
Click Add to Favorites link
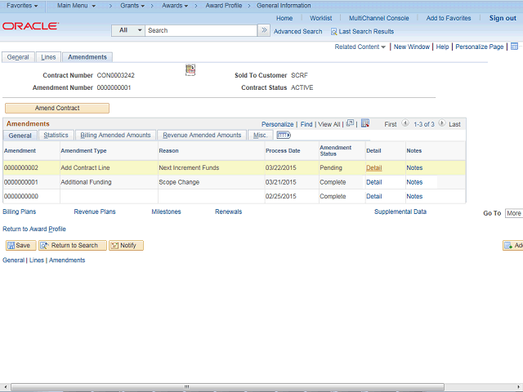(449, 18)
